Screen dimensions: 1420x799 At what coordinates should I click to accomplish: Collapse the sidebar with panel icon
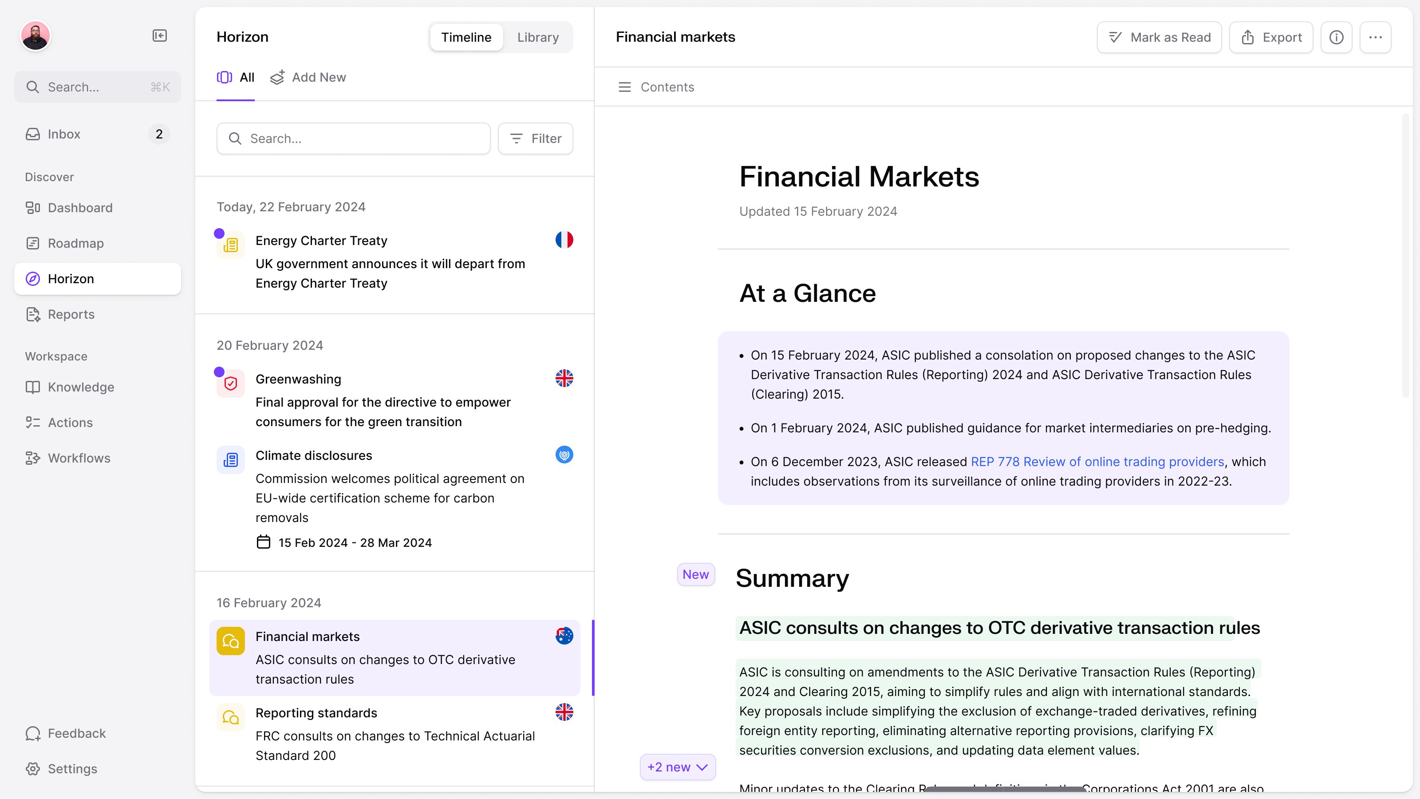159,36
